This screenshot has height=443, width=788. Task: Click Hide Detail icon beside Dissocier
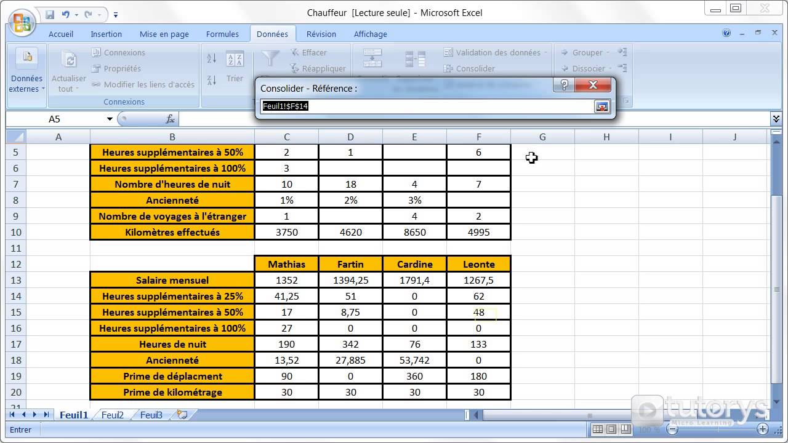(x=622, y=68)
